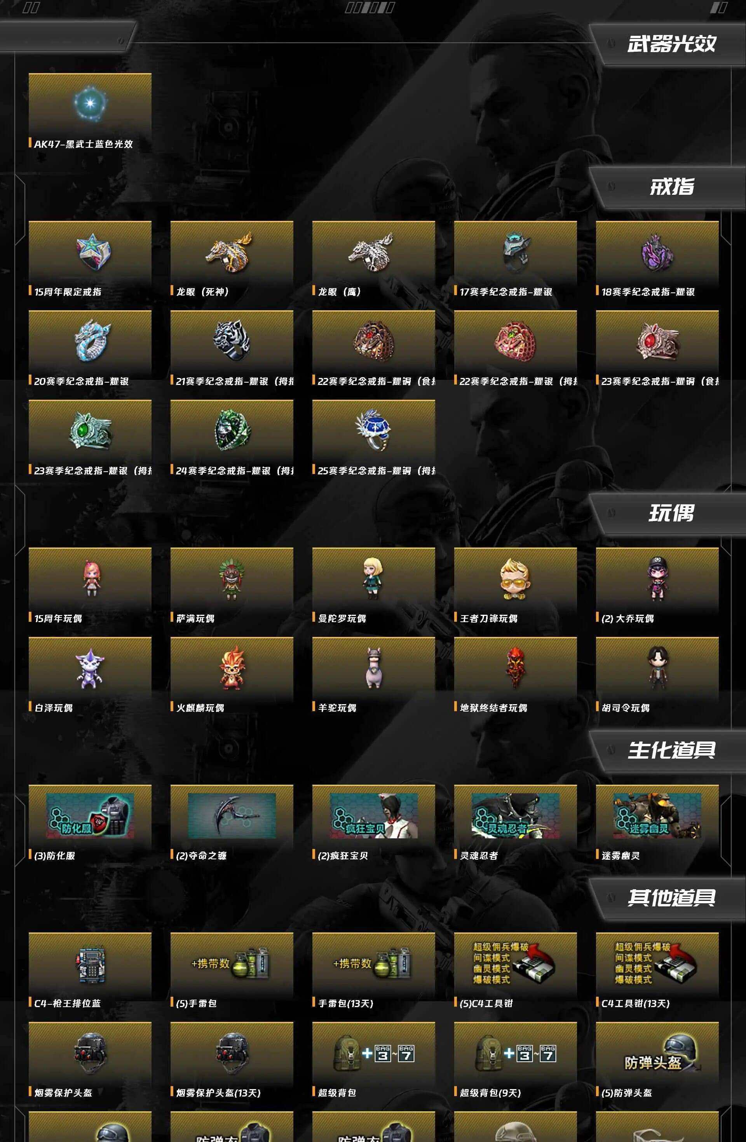Image resolution: width=746 pixels, height=1142 pixels.
Task: Jump to the 玩偶 section header
Action: (671, 513)
